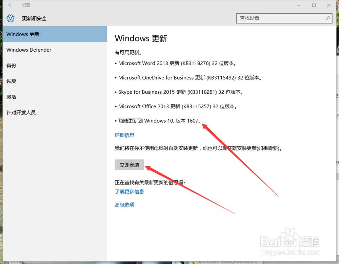Focus the 查找设置 search field

284,18
